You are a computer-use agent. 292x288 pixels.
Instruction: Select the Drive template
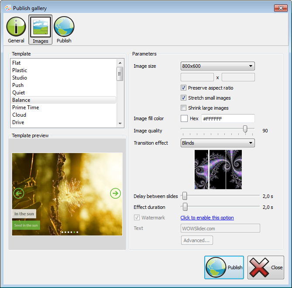tap(63, 122)
